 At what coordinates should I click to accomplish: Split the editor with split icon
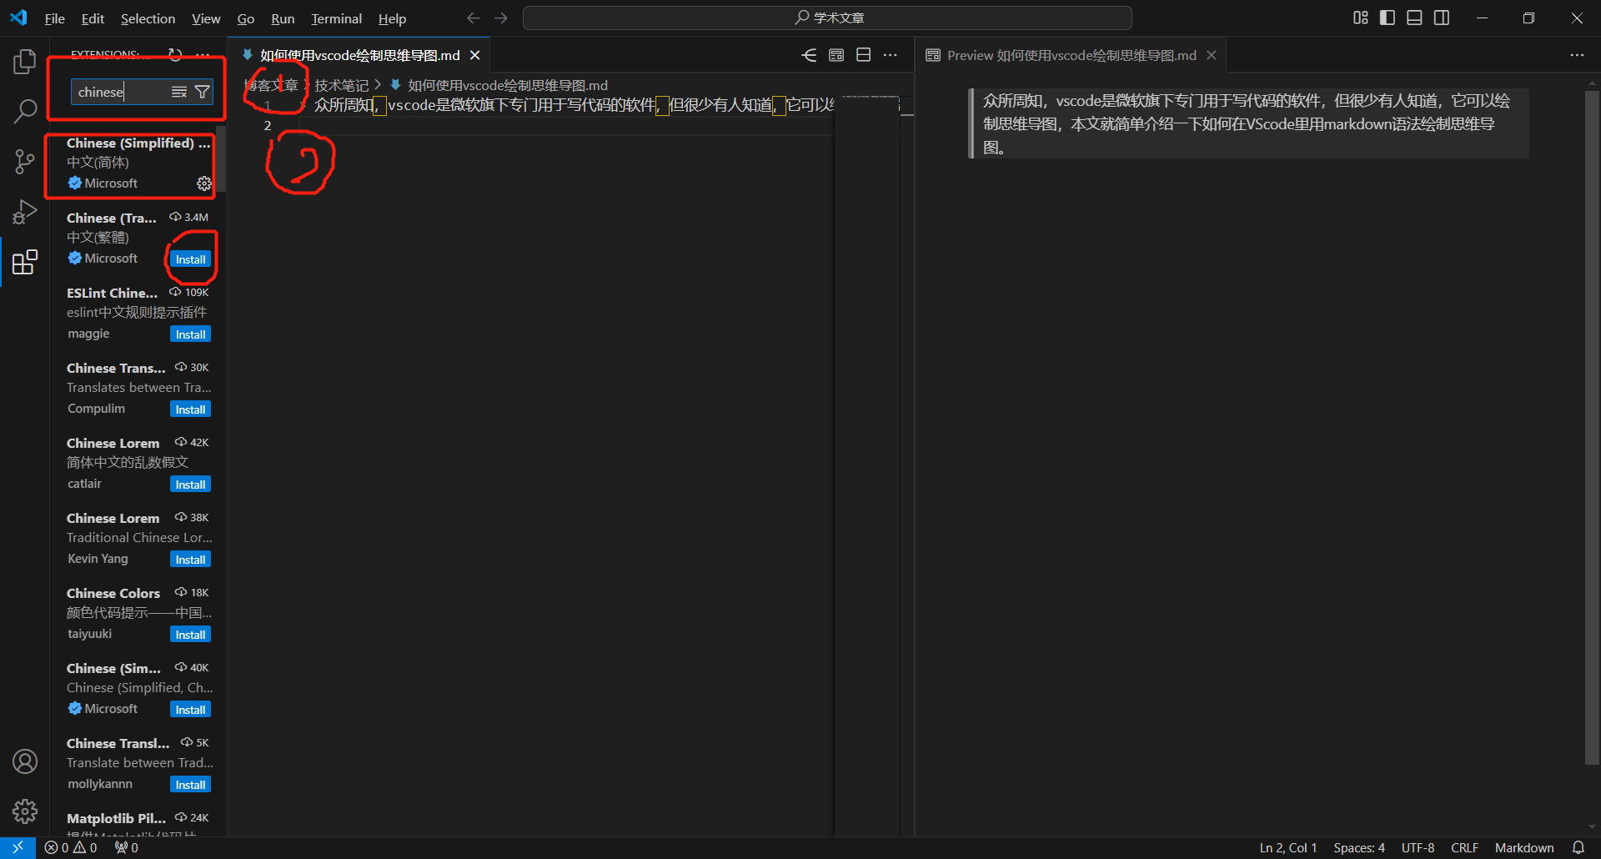864,55
